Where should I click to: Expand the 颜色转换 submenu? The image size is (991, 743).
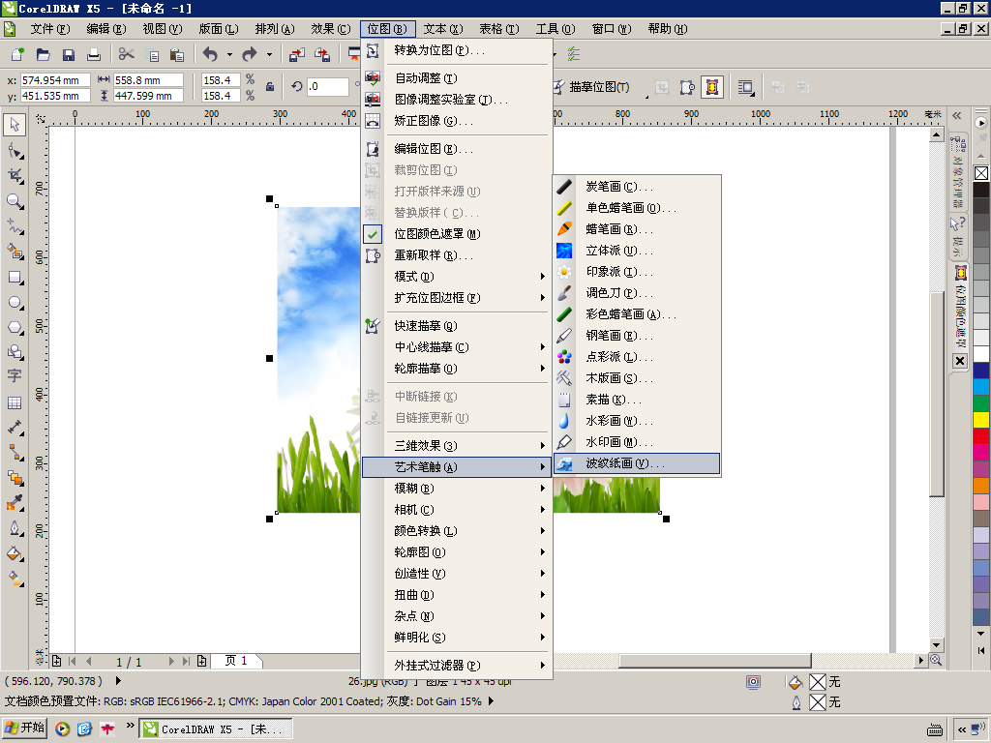456,531
